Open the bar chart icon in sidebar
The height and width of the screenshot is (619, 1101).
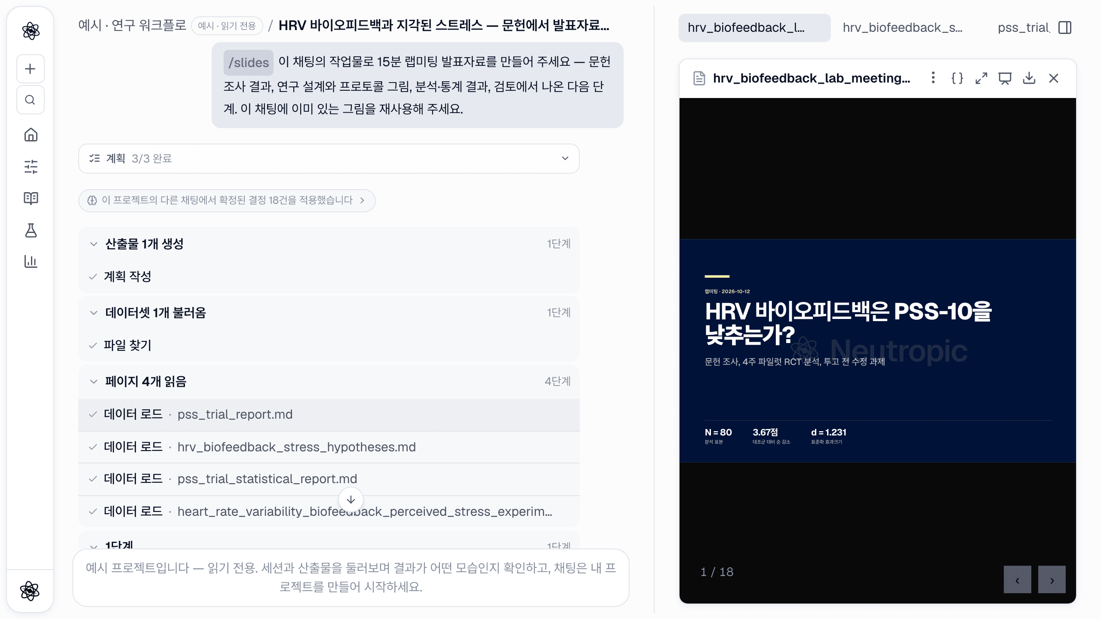[x=31, y=261]
